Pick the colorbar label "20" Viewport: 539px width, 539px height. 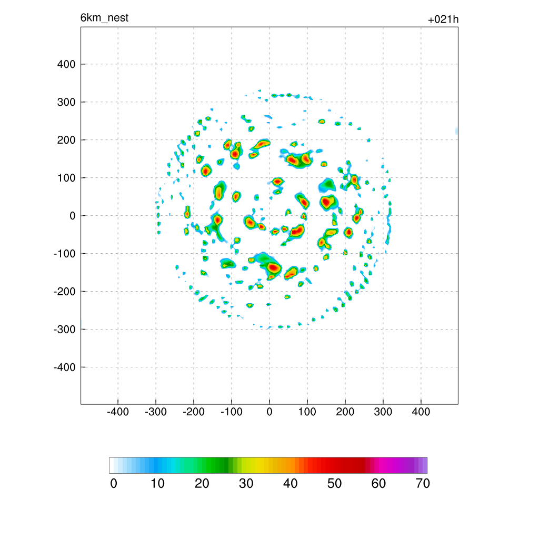[x=202, y=484]
